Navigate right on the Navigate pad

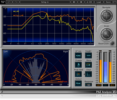[x=112, y=16]
